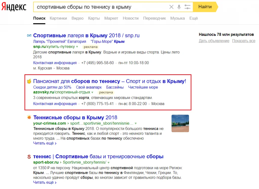Open advanced search filters icon
This screenshot has height=189, width=259.
pos(187,7)
